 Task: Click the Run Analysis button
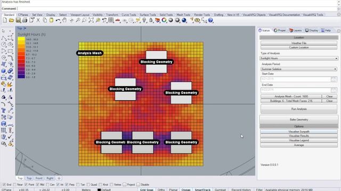299,109
